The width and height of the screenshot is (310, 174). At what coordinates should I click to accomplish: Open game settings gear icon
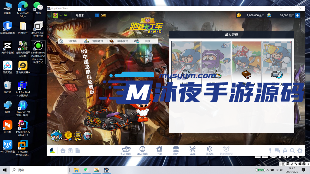point(300,150)
